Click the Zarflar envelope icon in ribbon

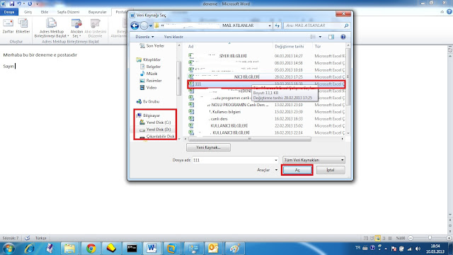8,25
